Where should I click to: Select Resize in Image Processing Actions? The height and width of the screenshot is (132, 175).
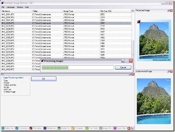(7, 83)
